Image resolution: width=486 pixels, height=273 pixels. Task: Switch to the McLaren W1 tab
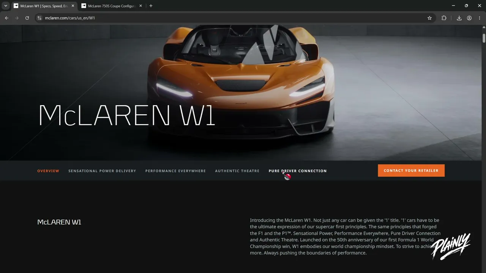pyautogui.click(x=44, y=6)
